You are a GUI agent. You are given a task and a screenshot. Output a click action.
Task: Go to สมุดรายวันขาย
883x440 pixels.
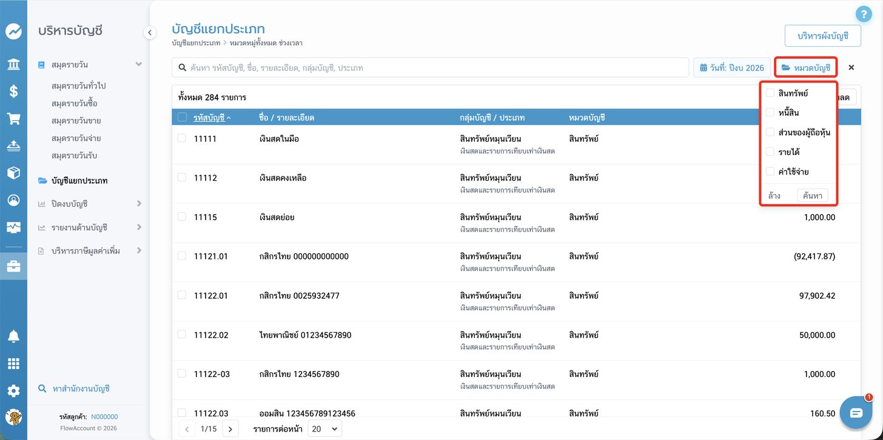(76, 121)
